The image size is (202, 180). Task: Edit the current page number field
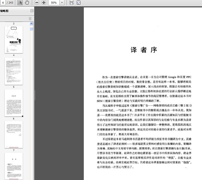(x=3, y=3)
